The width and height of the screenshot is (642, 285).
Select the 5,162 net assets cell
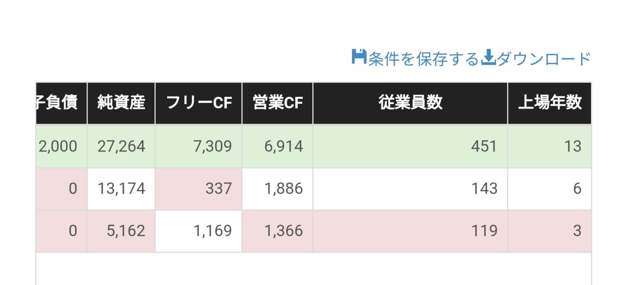pos(121,231)
